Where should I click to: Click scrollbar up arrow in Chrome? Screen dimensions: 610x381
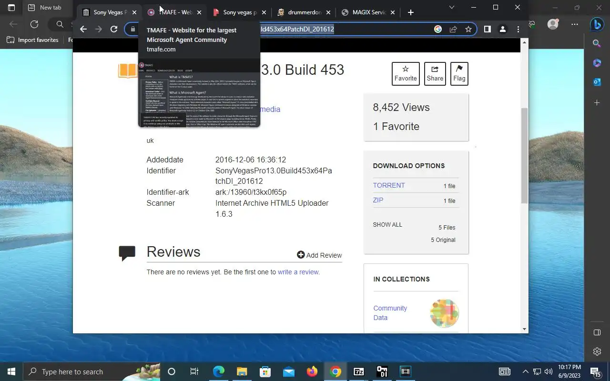click(x=525, y=42)
